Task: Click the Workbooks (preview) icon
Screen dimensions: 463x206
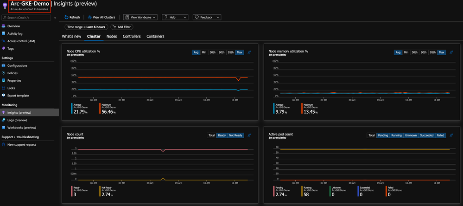Action: (4, 128)
